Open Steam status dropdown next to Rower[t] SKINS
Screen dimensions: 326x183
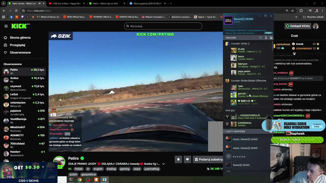255,19
